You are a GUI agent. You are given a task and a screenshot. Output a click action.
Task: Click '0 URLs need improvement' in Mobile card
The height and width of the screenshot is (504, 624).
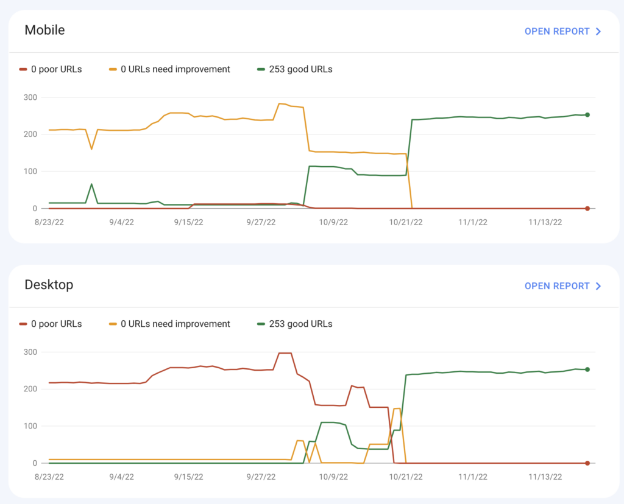(175, 69)
